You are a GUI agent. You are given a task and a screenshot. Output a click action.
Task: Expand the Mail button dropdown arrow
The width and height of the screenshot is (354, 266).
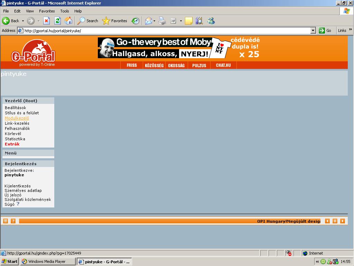(155, 21)
